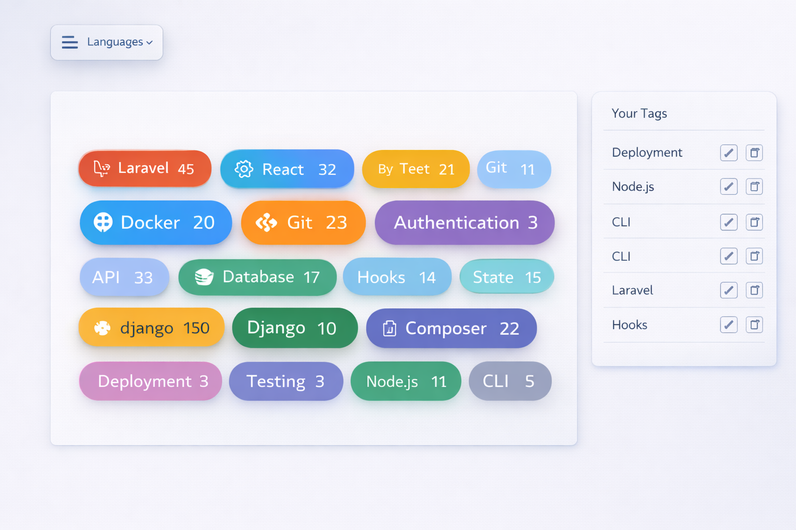Screen dimensions: 796x530
Task: Click Node.js label in Your Tags list
Action: point(633,187)
